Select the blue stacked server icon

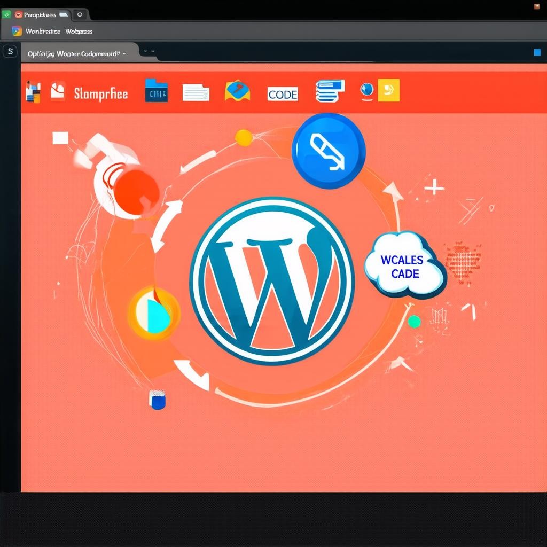tap(329, 91)
